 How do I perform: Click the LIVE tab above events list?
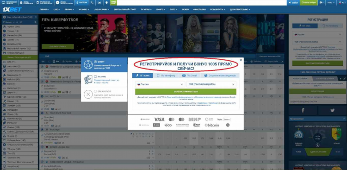point(47,57)
